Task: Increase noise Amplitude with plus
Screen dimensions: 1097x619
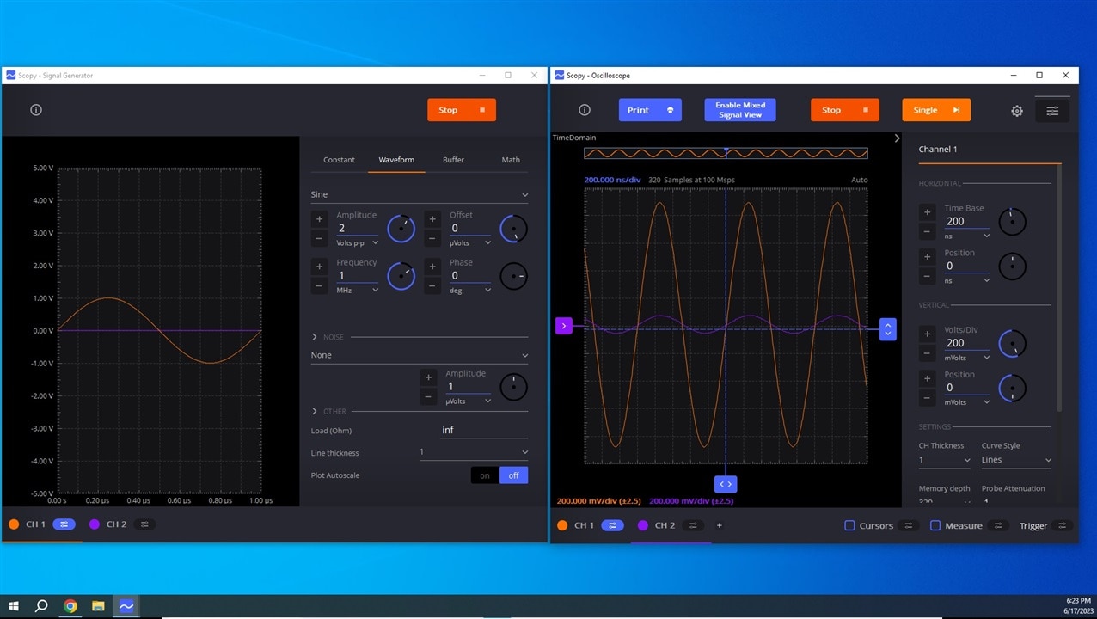Action: point(428,377)
